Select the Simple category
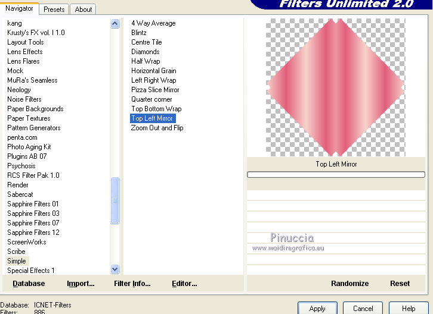Screen dimensions: 433x314 tap(17, 261)
